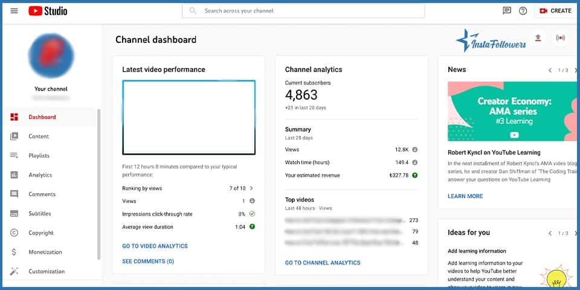Screen dimensions: 580x290
Task: Click the sidebar vertical scrollbar
Action: [98, 184]
